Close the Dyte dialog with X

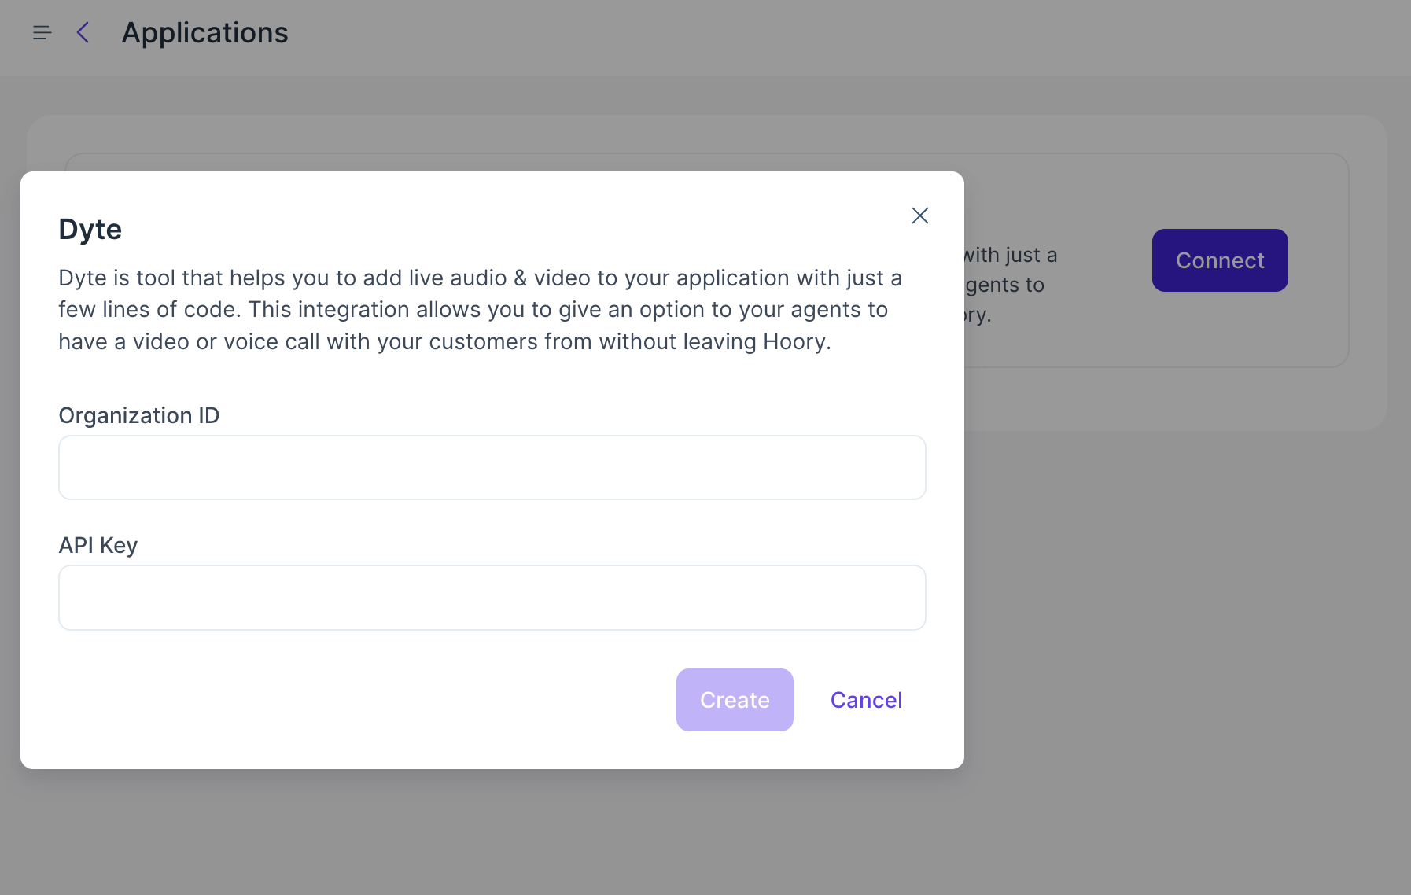(x=920, y=215)
